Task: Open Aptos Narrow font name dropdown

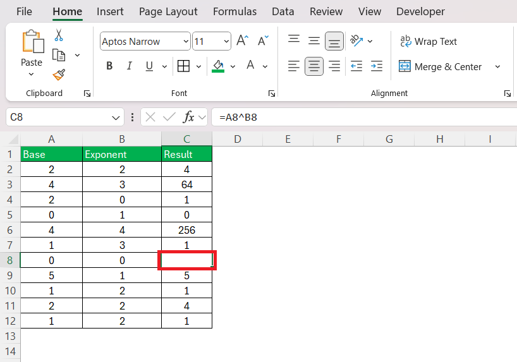Action: click(186, 41)
